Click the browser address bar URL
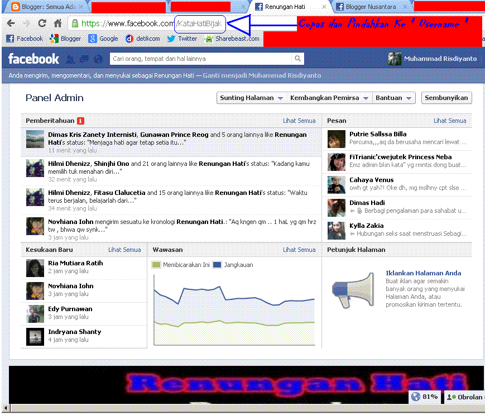The image size is (485, 415). (x=152, y=23)
